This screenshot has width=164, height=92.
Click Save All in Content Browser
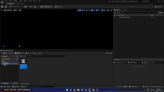(18, 53)
